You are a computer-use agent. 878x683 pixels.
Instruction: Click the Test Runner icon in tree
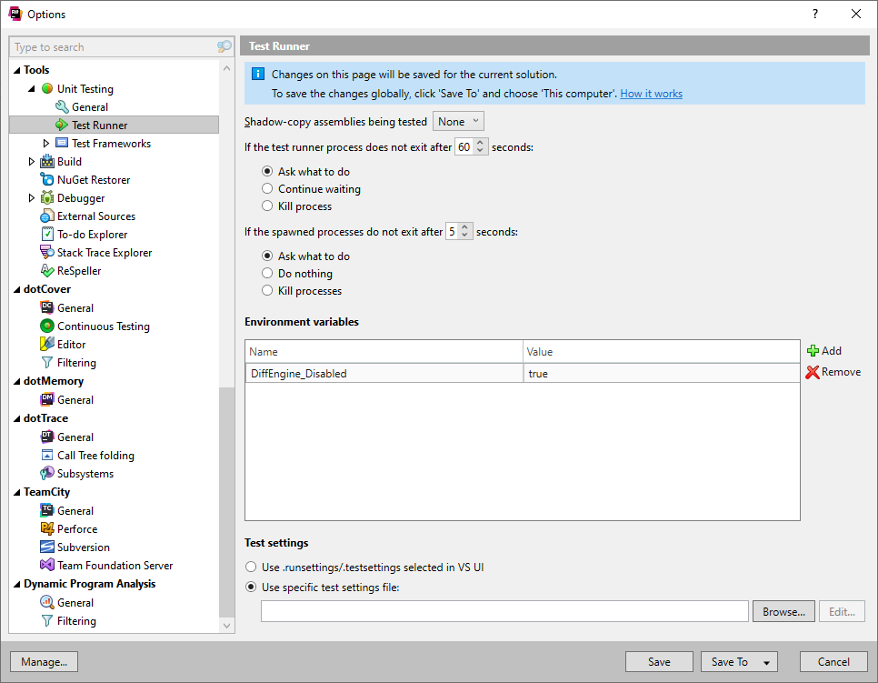62,125
